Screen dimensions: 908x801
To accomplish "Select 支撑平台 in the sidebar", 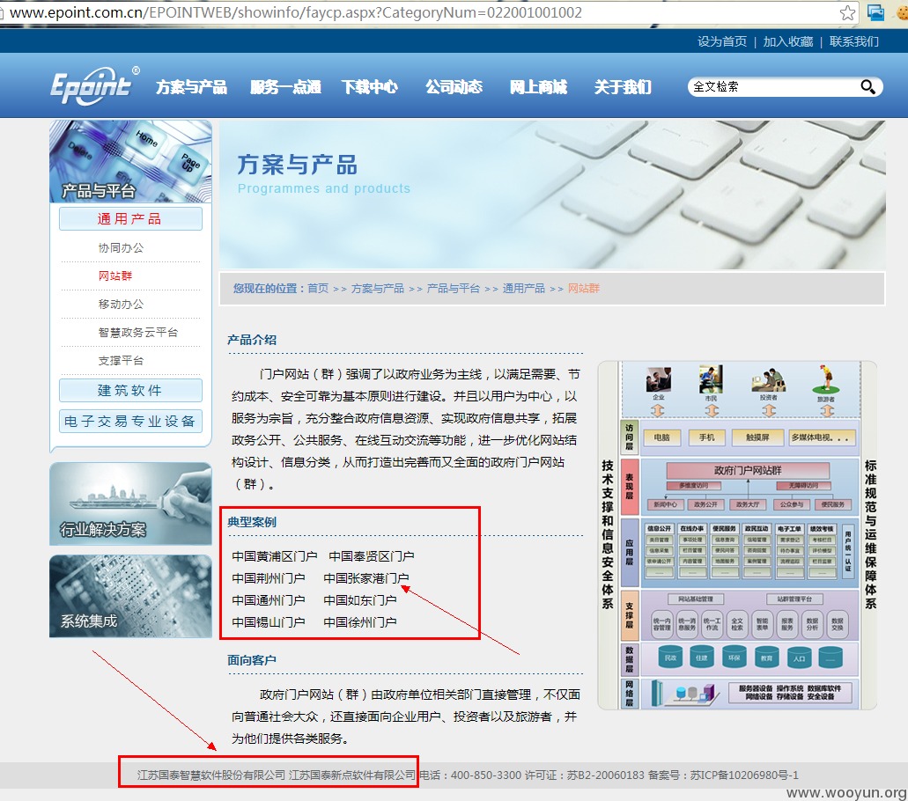I will click(121, 361).
